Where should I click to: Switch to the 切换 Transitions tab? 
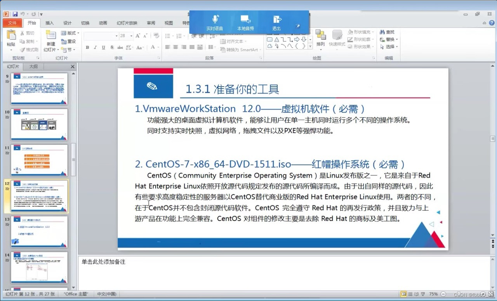(85, 23)
